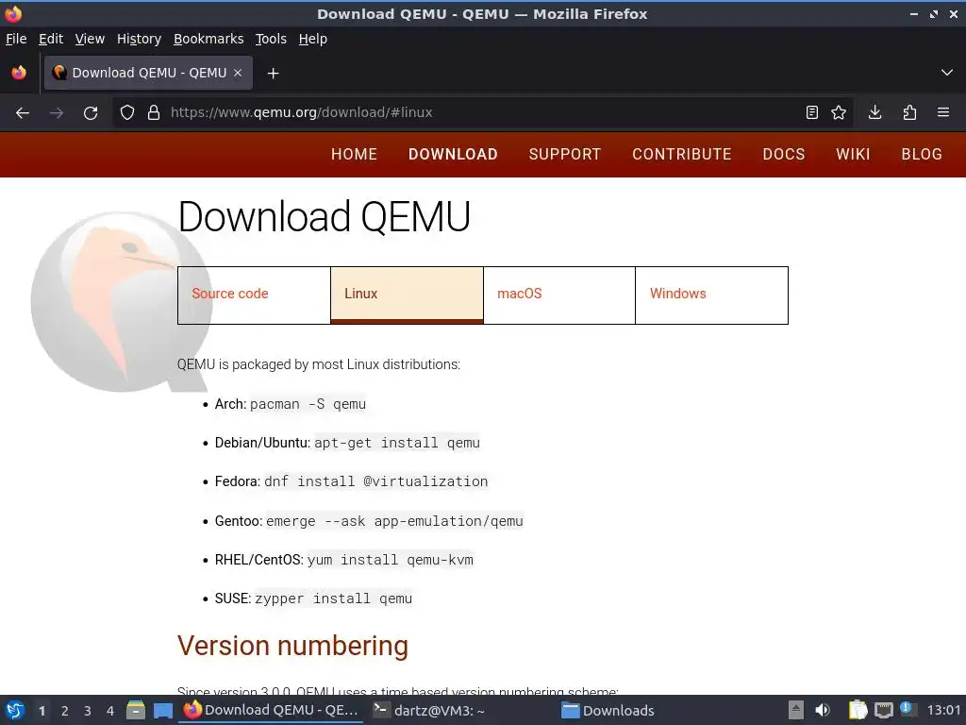
Task: Switch to the macOS tab
Action: pyautogui.click(x=559, y=295)
